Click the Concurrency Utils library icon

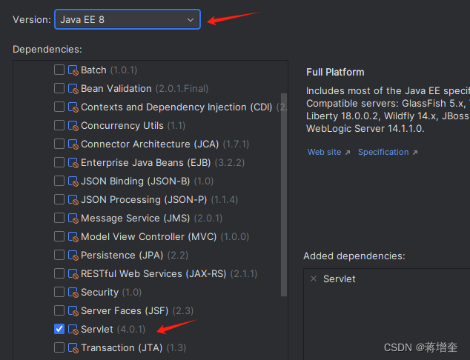pyautogui.click(x=73, y=126)
